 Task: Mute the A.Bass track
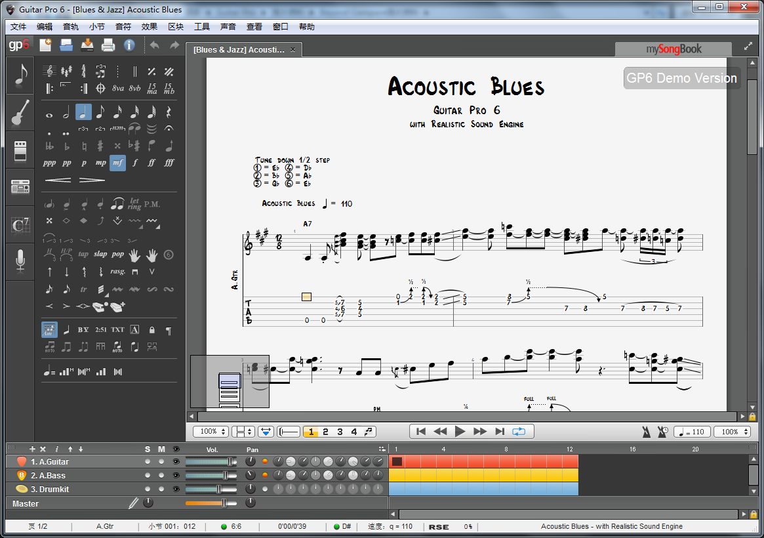tap(161, 475)
